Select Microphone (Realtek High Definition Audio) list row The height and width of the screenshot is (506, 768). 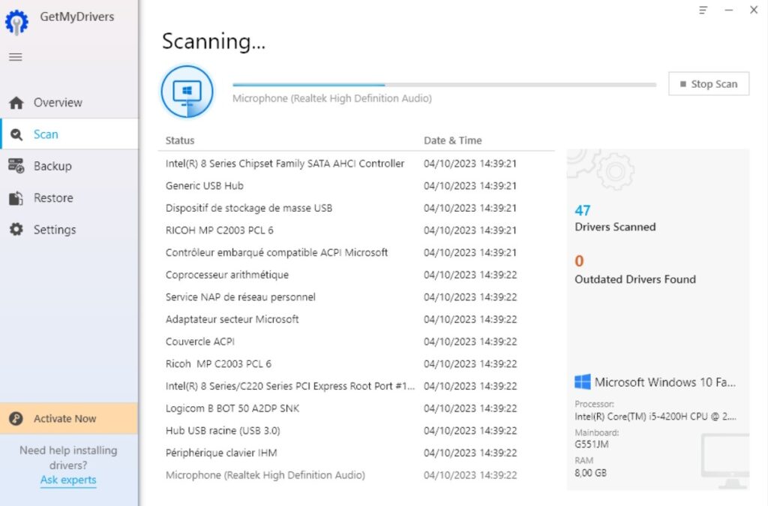tap(356, 475)
